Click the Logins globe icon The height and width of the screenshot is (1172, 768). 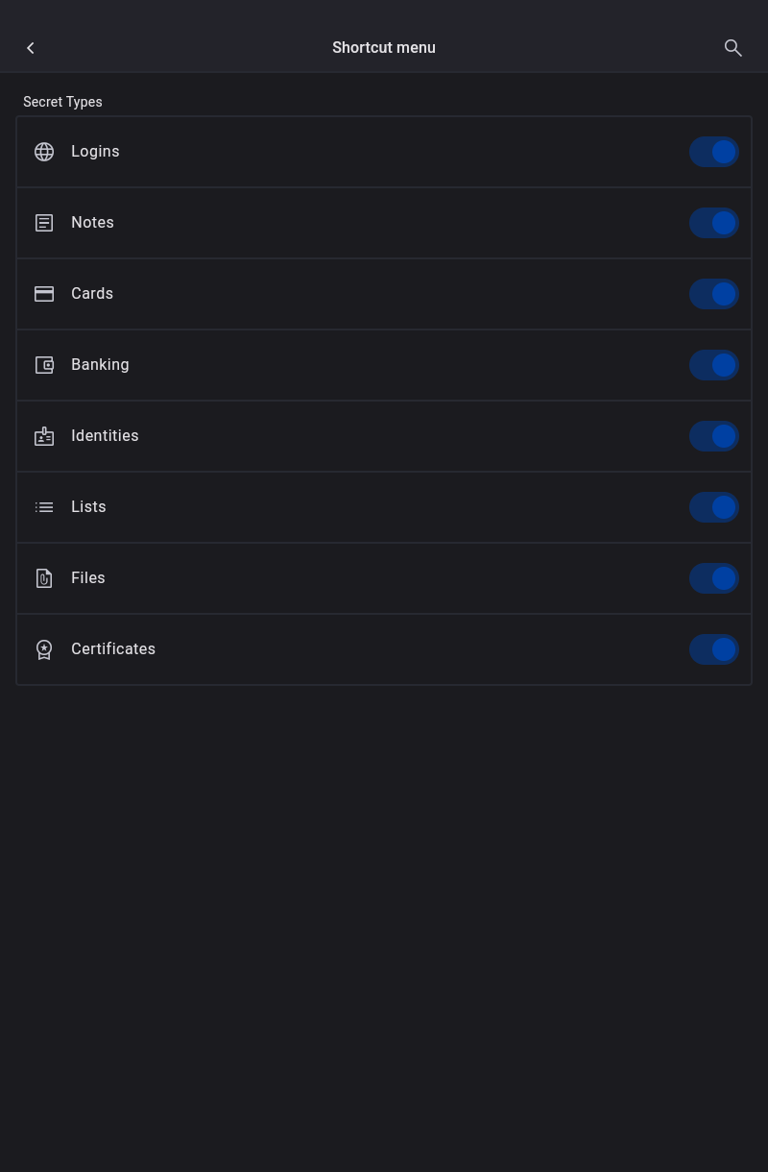[x=44, y=152]
